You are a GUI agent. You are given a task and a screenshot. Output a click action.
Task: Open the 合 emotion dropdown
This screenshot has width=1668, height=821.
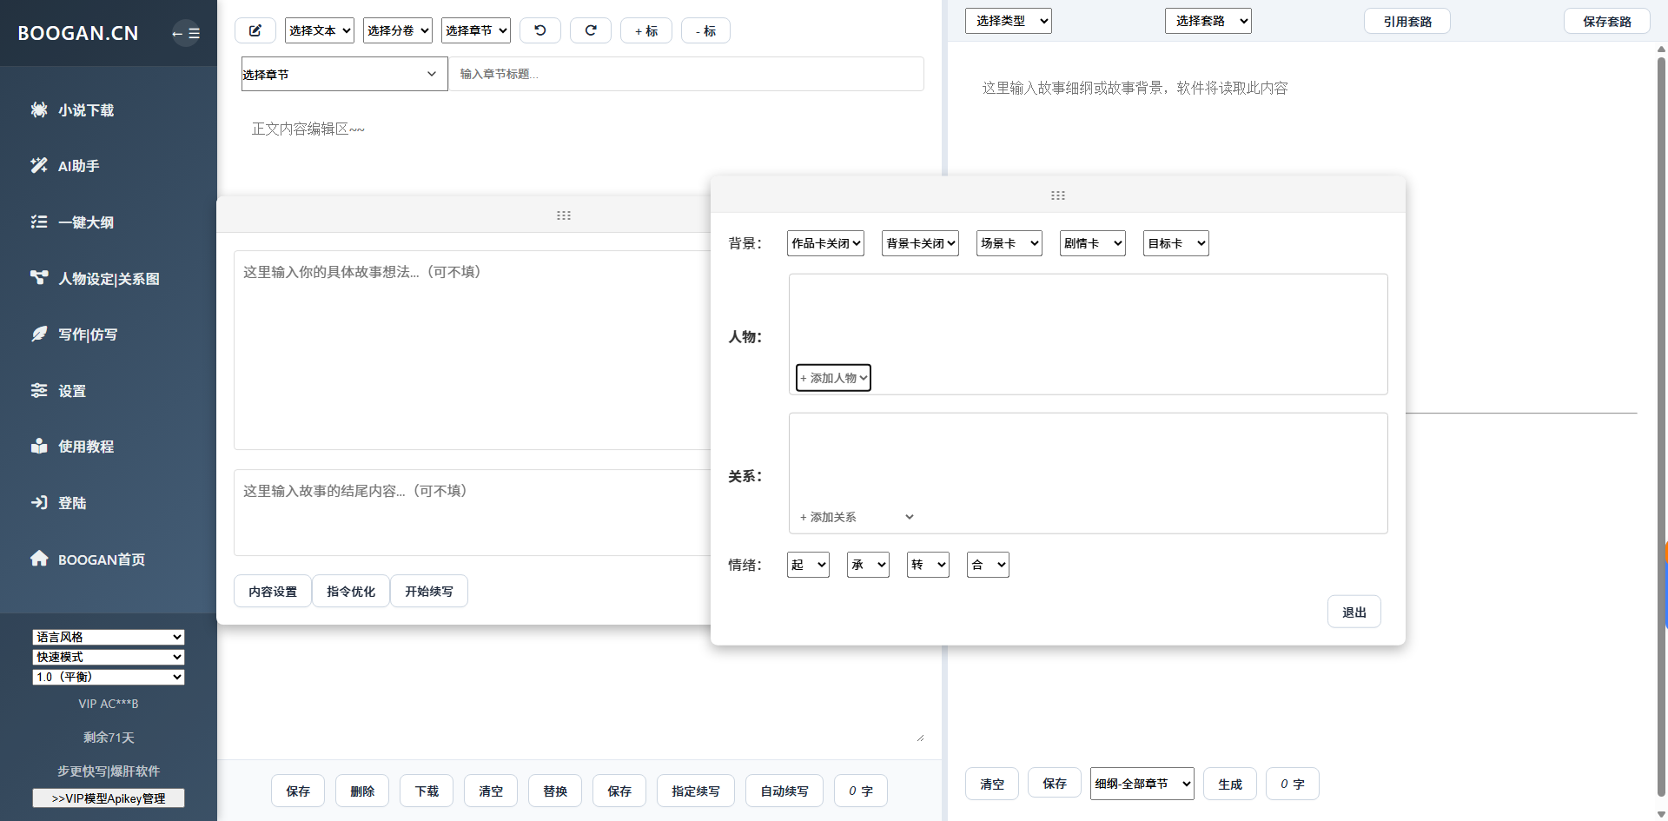tap(988, 565)
